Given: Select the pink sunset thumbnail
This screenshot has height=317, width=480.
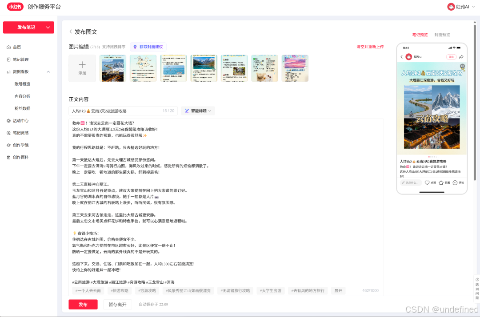Looking at the screenshot, I should point(295,68).
